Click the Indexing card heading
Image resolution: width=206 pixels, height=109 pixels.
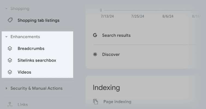[106, 88]
